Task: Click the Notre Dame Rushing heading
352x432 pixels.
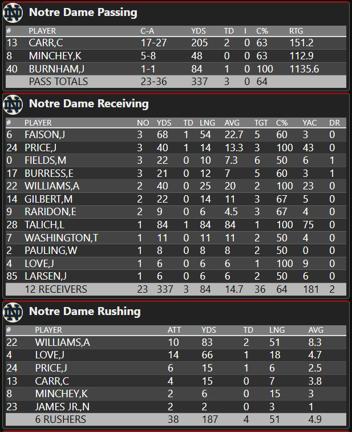Action: click(84, 312)
